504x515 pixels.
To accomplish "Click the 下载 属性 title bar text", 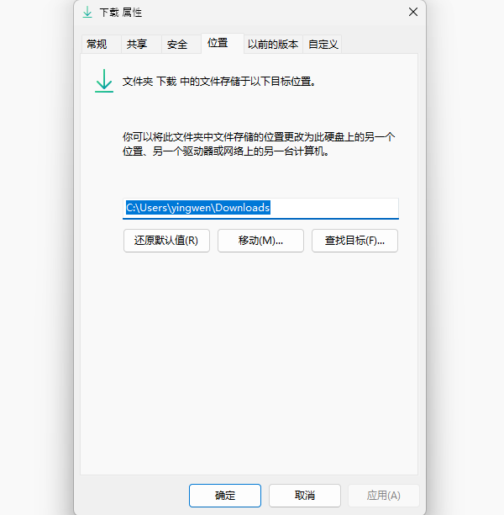I will point(121,13).
